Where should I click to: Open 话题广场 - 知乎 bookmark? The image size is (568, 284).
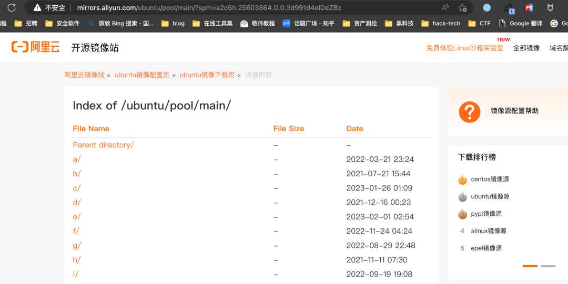coord(309,24)
